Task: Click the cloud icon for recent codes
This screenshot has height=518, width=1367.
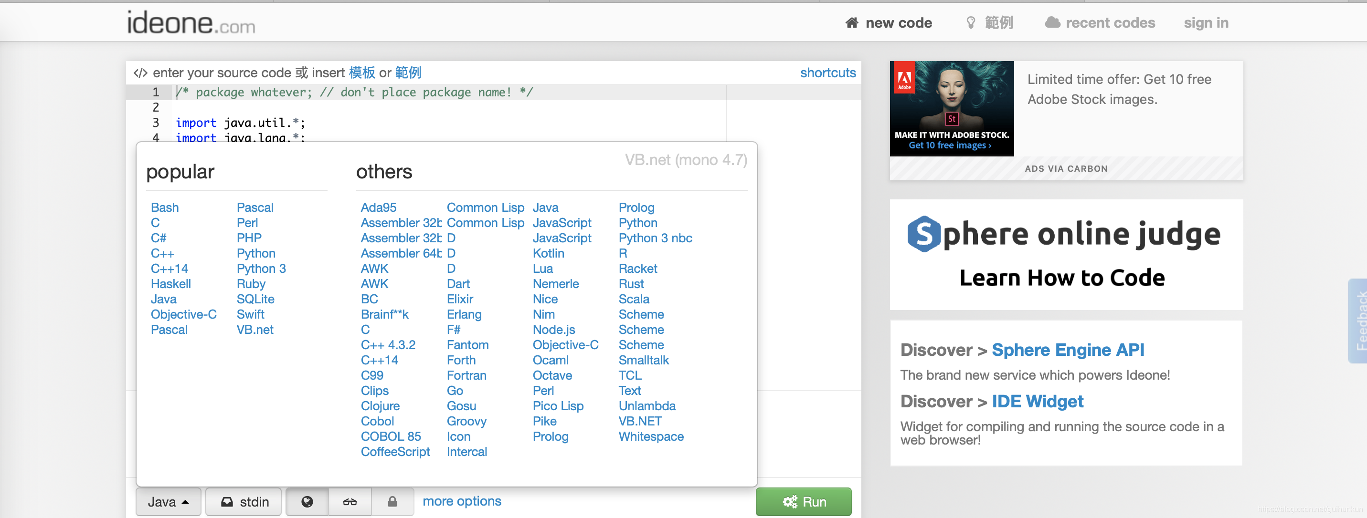Action: (x=1052, y=23)
